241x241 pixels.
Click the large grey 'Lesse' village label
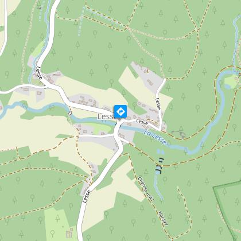[107, 116]
